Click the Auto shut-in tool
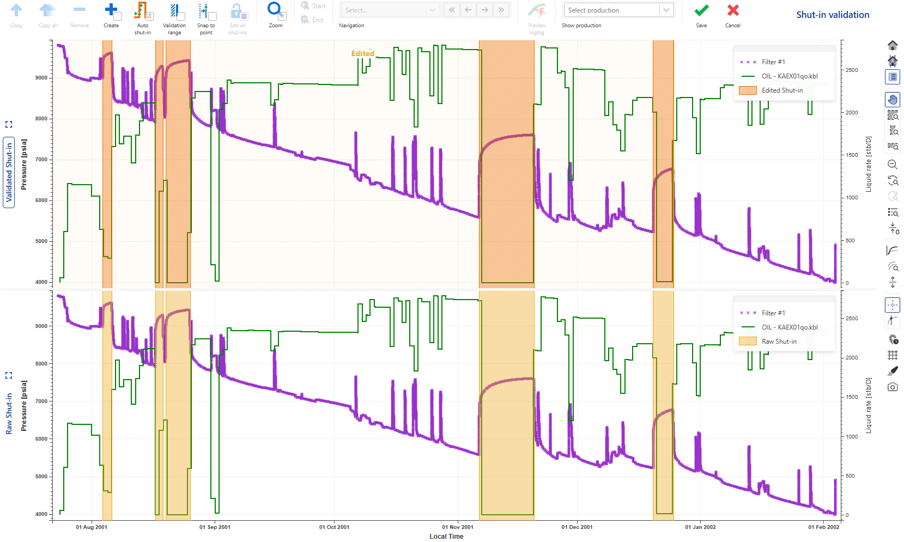 pyautogui.click(x=143, y=16)
